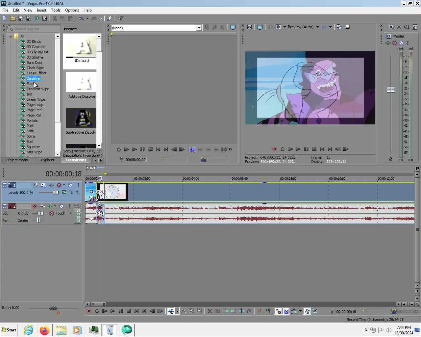This screenshot has height=337, width=421.
Task: Click the interactive tutorials hand icon
Action: tap(110, 18)
